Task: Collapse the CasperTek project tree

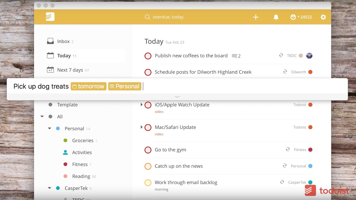Action: tap(50, 188)
